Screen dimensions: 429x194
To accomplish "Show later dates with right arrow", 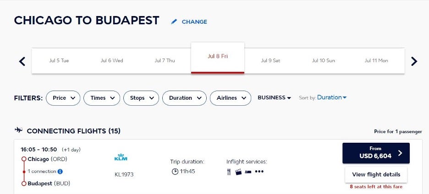I will click(x=414, y=61).
